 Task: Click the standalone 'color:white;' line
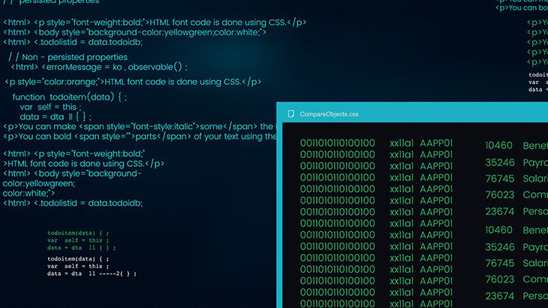29,193
